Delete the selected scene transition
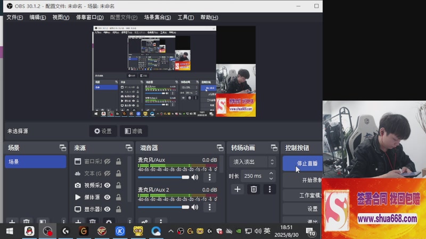Image resolution: width=426 pixels, height=239 pixels. (253, 189)
